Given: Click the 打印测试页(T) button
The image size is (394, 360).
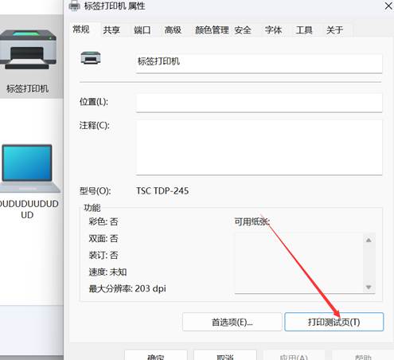Looking at the screenshot, I should [334, 322].
